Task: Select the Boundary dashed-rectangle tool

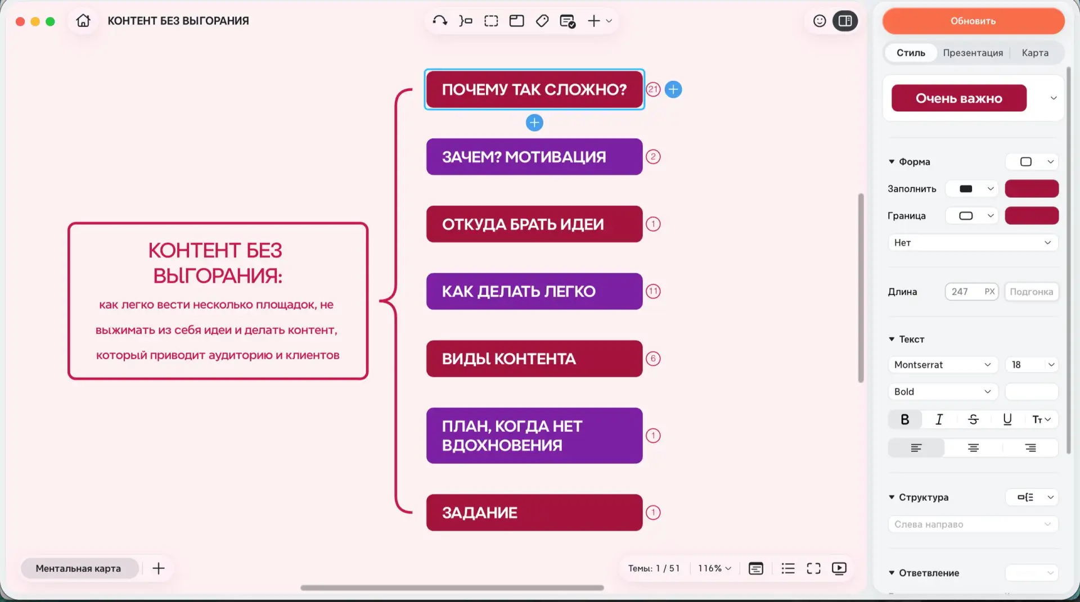Action: coord(491,21)
